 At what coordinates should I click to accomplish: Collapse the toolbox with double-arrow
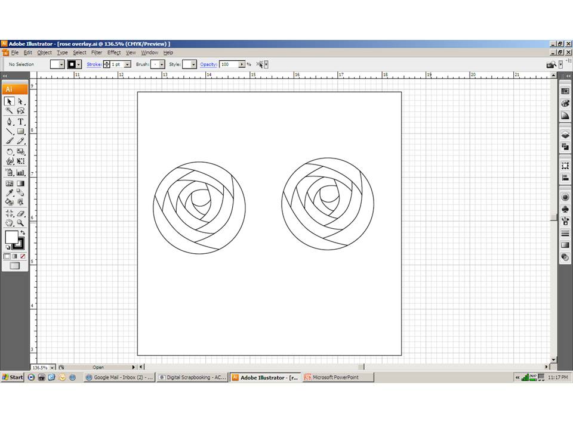tap(5, 76)
